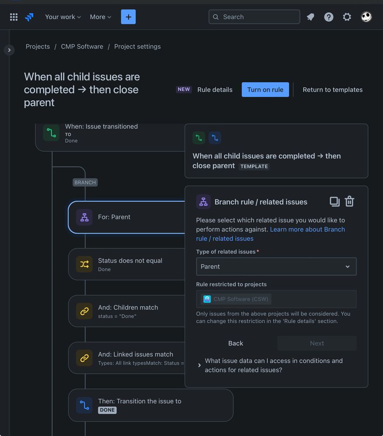Expand the More menu
383x436 pixels.
(100, 17)
